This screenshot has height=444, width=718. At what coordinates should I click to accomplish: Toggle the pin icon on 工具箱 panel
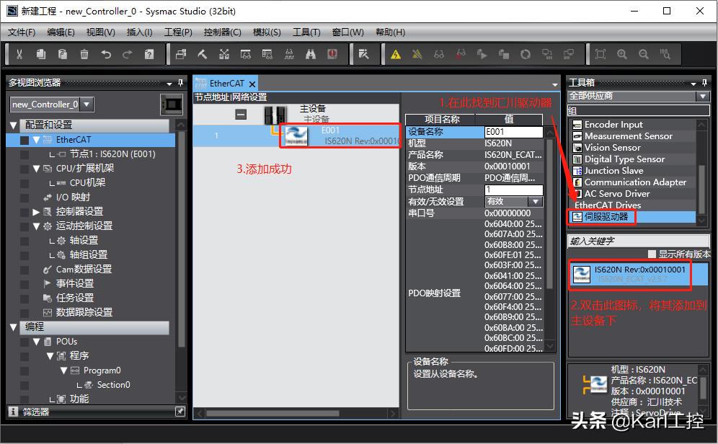coord(705,82)
